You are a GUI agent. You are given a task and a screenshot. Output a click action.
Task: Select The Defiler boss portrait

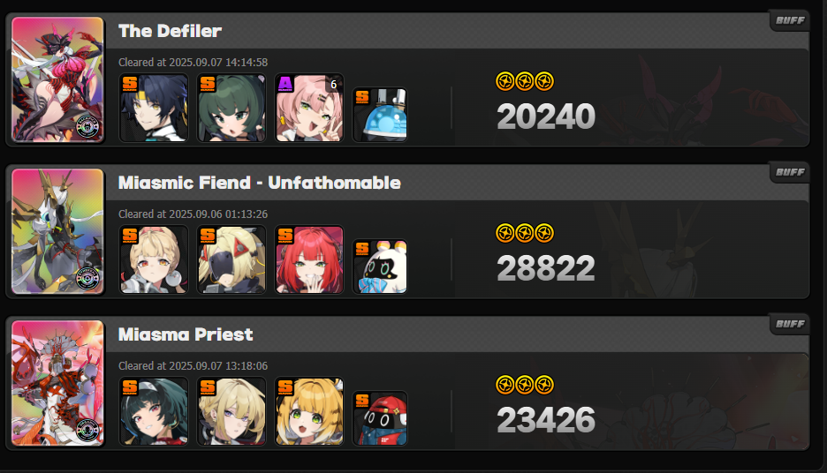(57, 79)
